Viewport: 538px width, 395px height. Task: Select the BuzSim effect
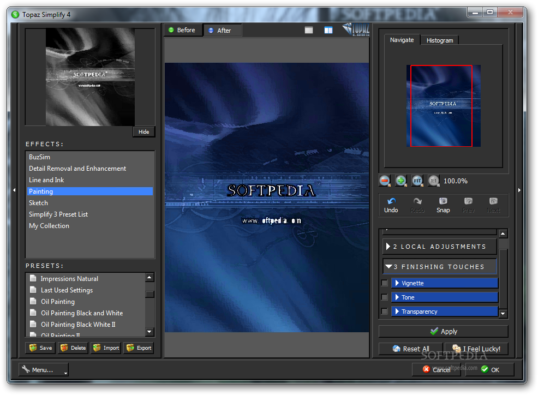[90, 157]
